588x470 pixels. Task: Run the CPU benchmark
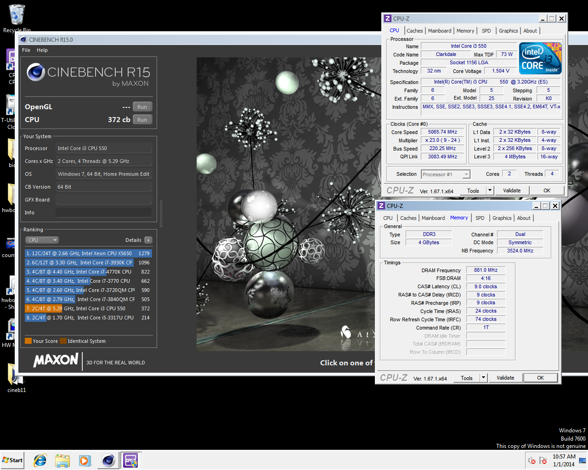pos(142,120)
